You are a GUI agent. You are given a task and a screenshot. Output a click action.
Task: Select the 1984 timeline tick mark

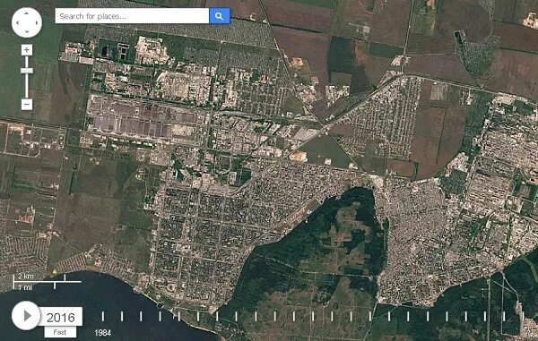click(x=102, y=316)
